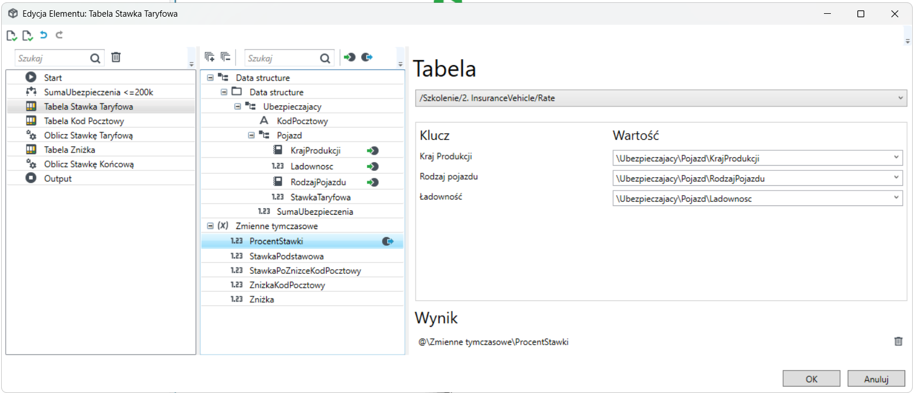This screenshot has width=915, height=393.
Task: Click expand-all icon above data structure tree
Action: (x=210, y=56)
